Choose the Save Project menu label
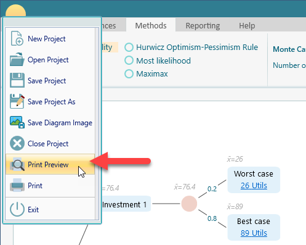Image resolution: width=306 pixels, height=245 pixels. tap(47, 81)
